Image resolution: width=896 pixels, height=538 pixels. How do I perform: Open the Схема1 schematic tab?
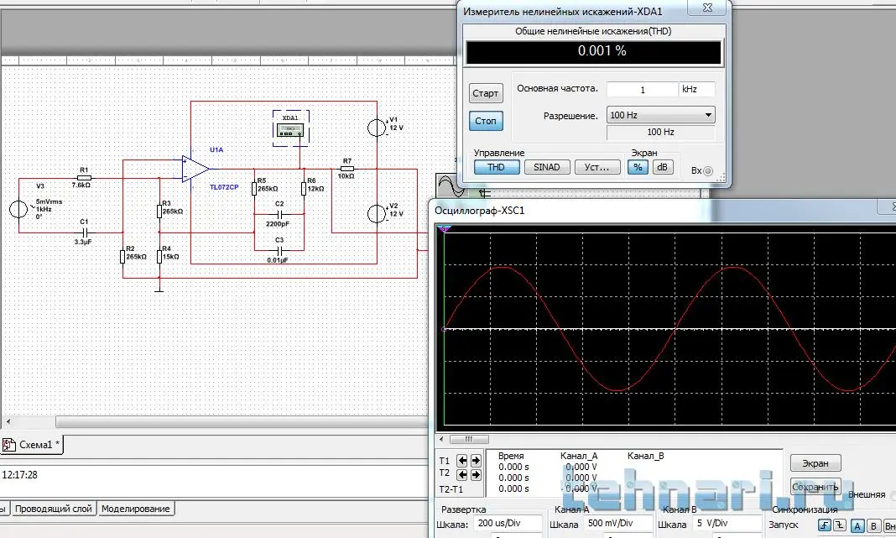pyautogui.click(x=31, y=445)
